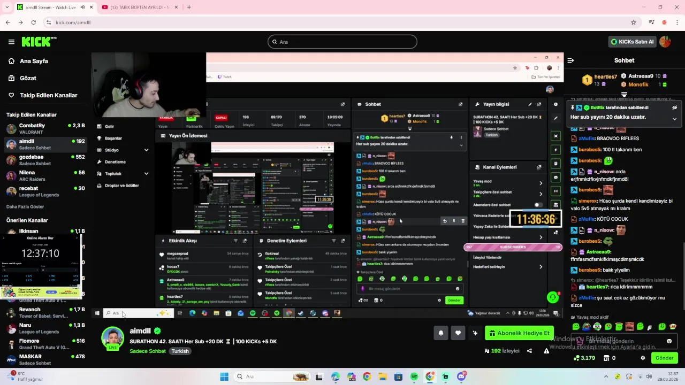Click the sparkle KICKs icon button
This screenshot has width=685, height=385.
[x=475, y=333]
